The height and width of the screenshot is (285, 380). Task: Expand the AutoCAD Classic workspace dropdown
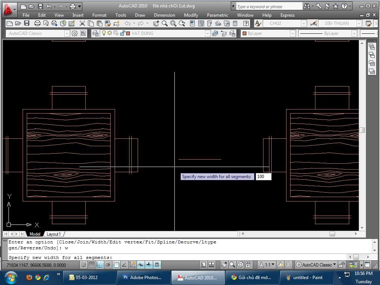67,33
